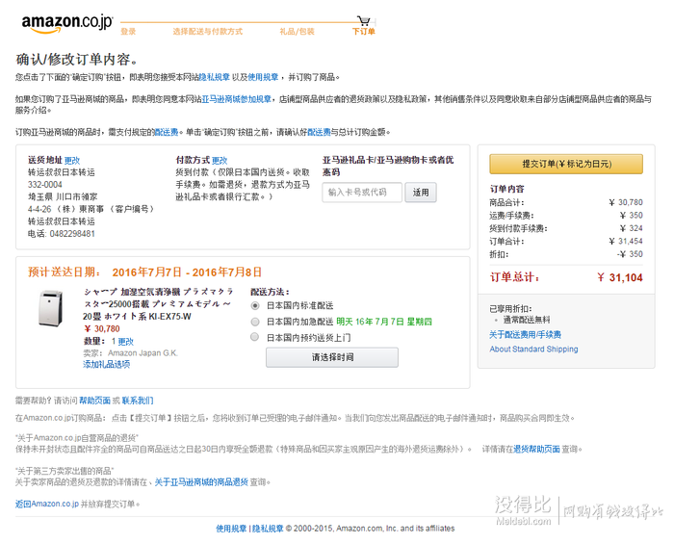
Task: Open 关于配送费用/手续费 link
Action: click(x=526, y=335)
